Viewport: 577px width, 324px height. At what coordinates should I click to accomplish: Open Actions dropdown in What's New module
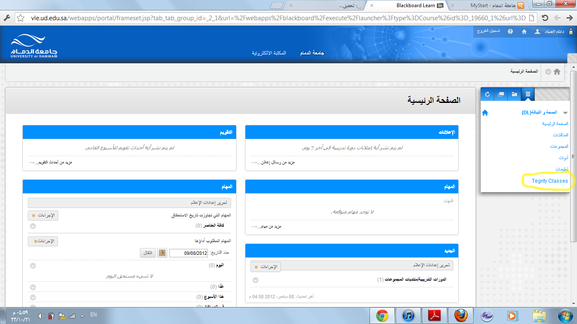(266, 267)
